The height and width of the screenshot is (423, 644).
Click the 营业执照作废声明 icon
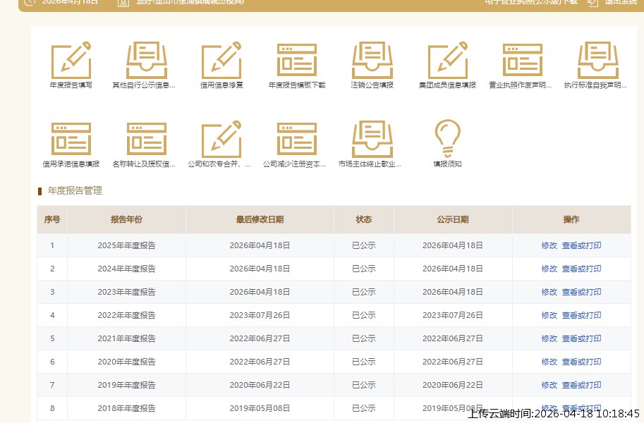[523, 61]
